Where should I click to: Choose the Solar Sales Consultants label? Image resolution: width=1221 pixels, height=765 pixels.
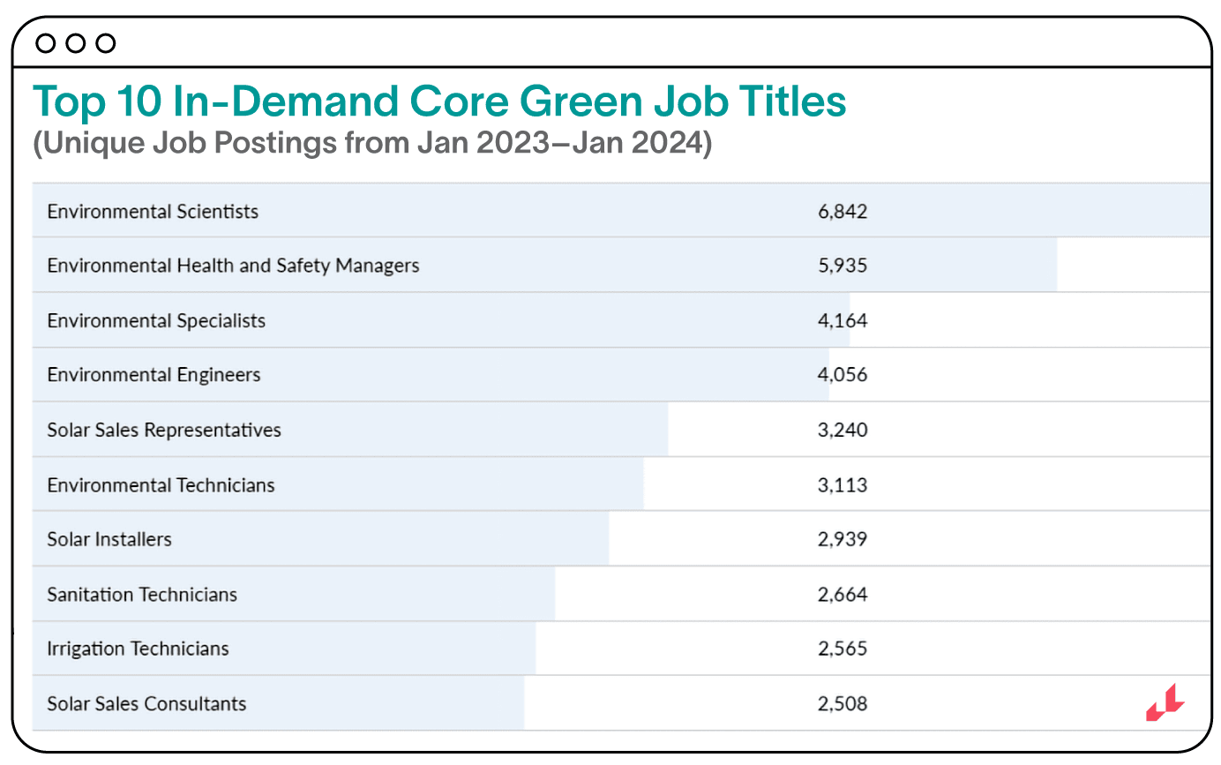coord(146,704)
